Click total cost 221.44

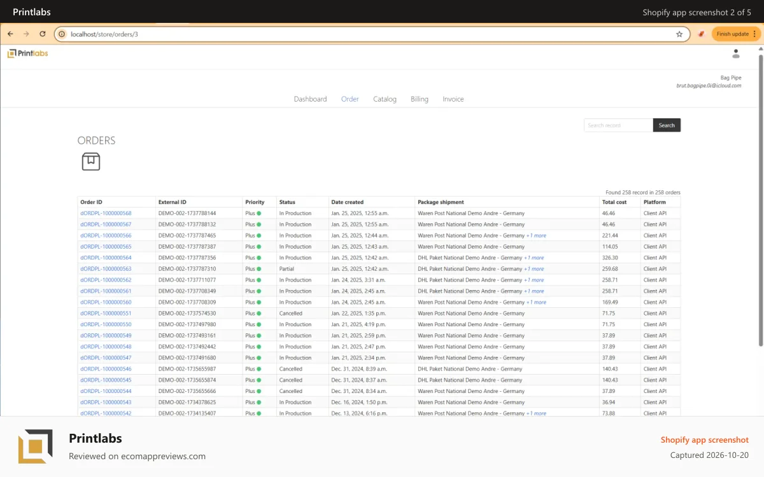pyautogui.click(x=610, y=235)
